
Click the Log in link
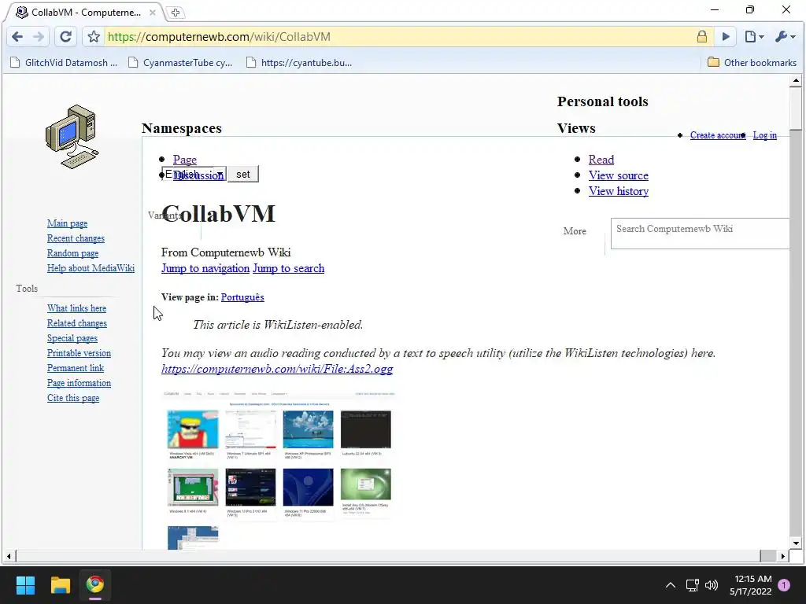[x=765, y=135]
